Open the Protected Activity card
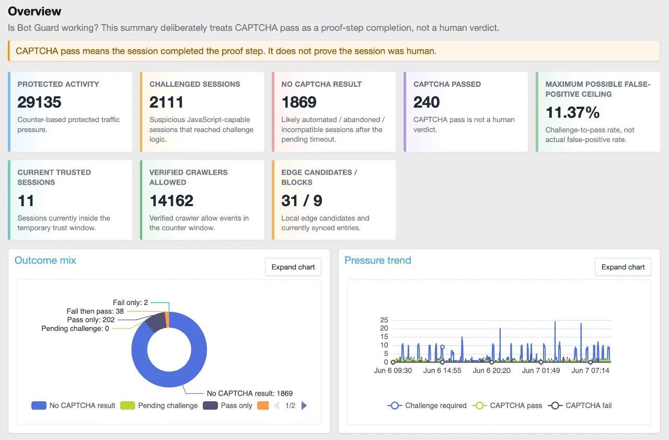669x440 pixels. coord(70,111)
